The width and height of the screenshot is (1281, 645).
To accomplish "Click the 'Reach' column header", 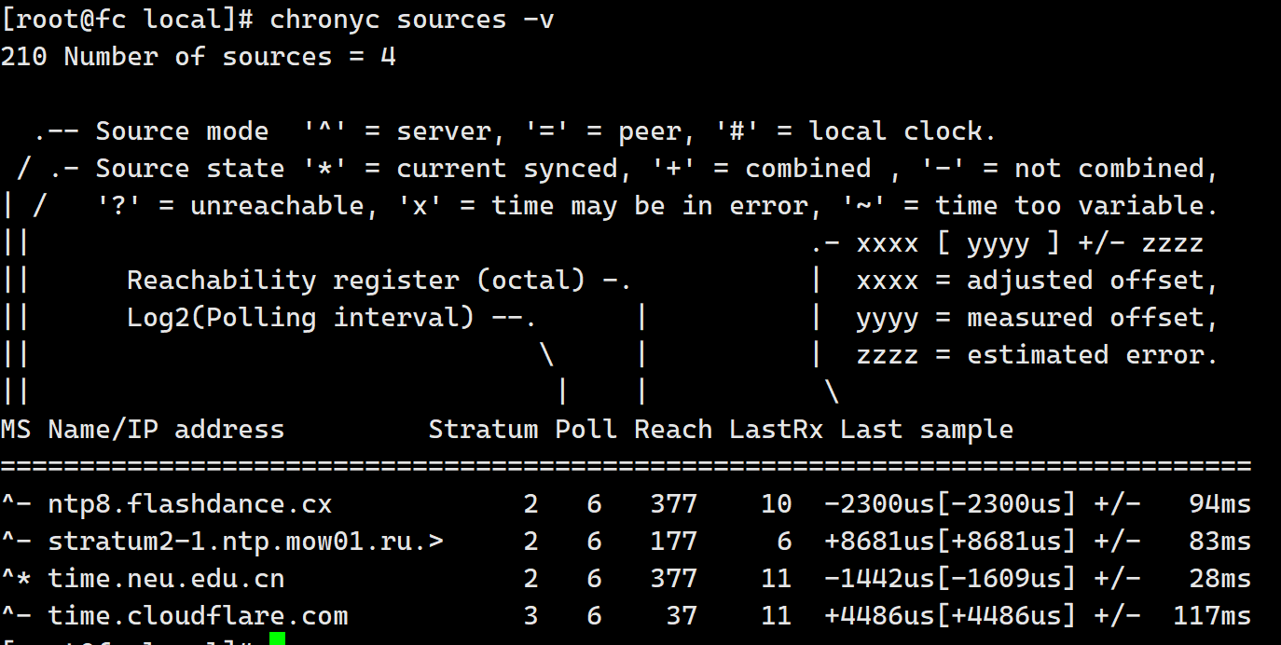I will 672,430.
